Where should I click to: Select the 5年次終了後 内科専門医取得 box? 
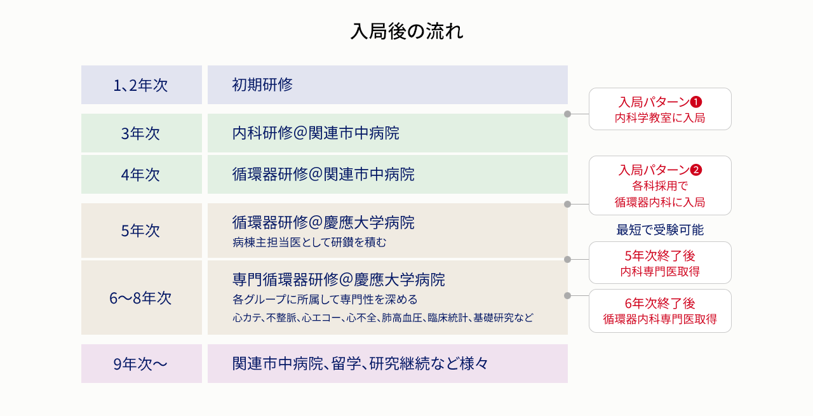660,262
